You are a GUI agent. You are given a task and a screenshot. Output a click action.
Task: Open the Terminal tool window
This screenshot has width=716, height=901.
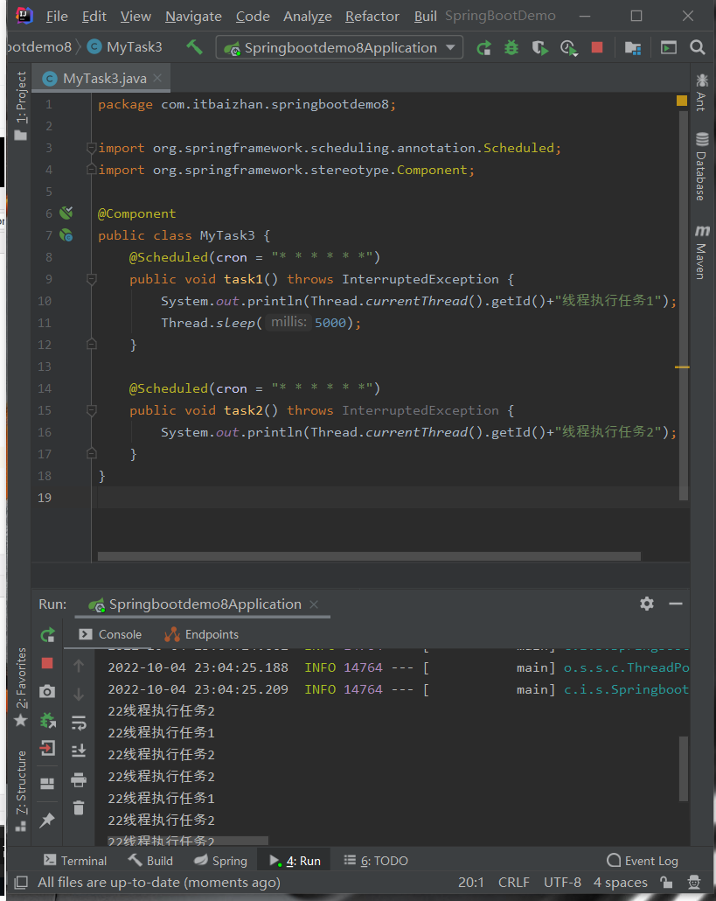tap(75, 861)
